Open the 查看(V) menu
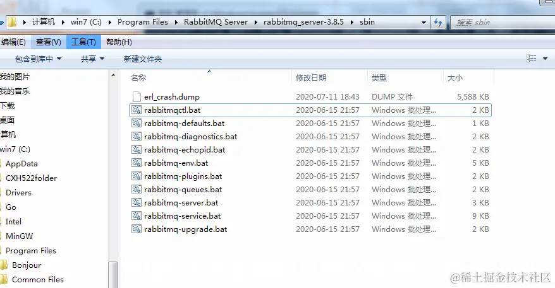 pos(49,42)
